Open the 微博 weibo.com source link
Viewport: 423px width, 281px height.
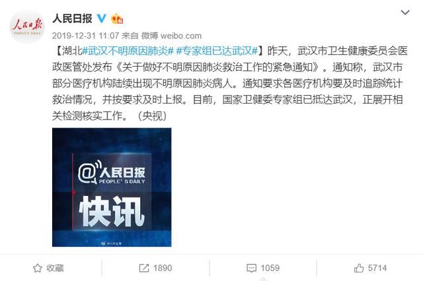click(x=171, y=36)
